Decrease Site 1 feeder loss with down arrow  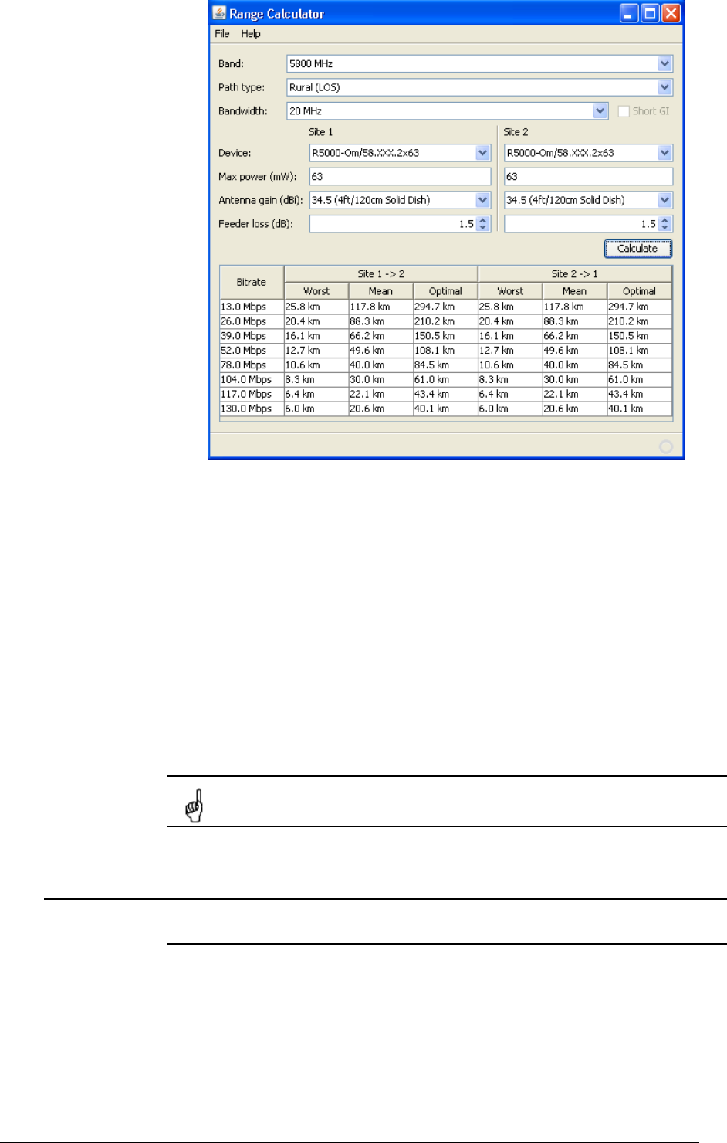coord(484,228)
